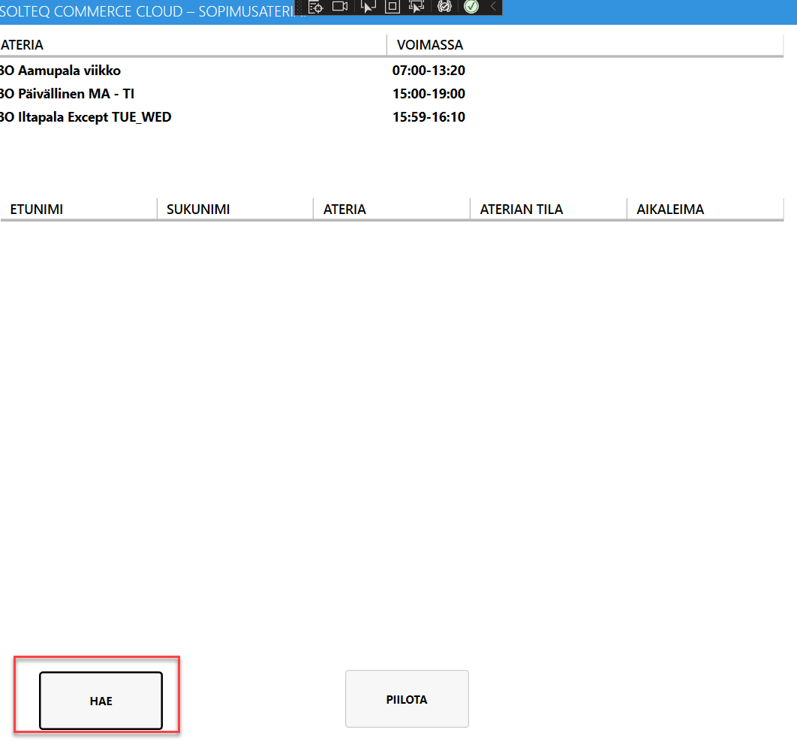Collapse the debug toolbar with the chevron
The image size is (797, 742).
click(x=493, y=7)
